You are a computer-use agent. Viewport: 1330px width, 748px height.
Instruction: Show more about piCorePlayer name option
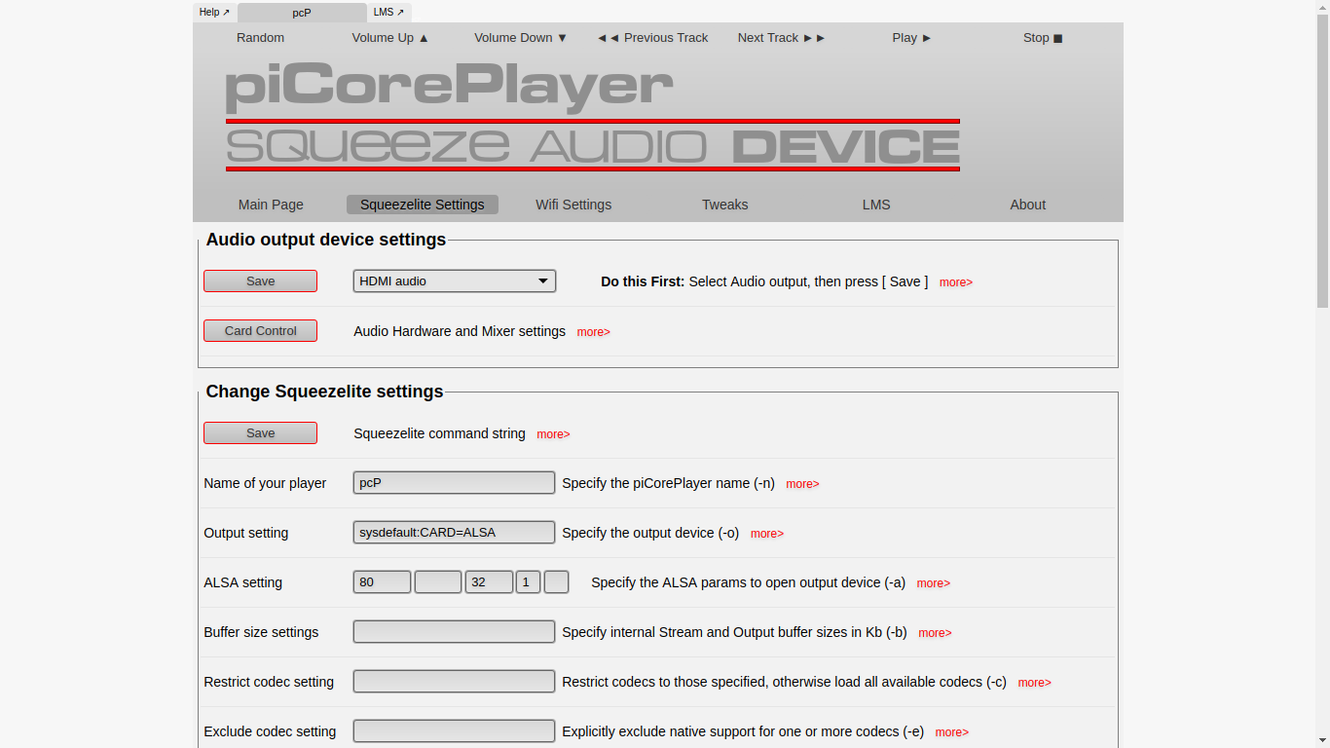(x=802, y=484)
